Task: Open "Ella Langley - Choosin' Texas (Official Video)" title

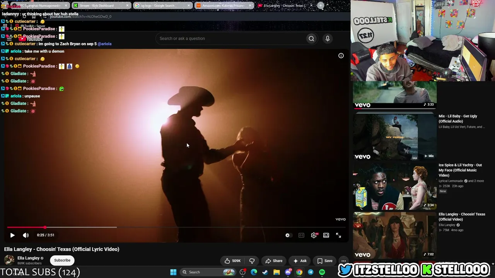Action: (x=462, y=217)
